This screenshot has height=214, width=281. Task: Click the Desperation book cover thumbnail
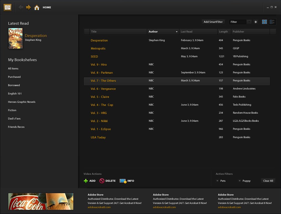(x=16, y=38)
